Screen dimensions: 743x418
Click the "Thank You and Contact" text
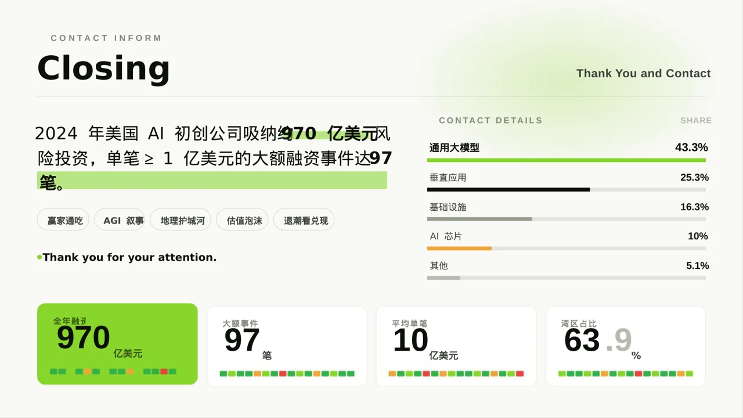pyautogui.click(x=644, y=73)
